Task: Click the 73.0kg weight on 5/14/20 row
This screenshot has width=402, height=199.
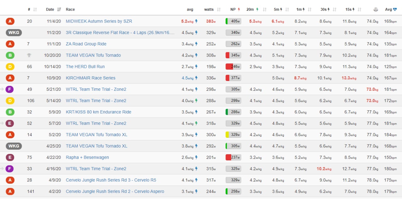Action: coord(372,101)
